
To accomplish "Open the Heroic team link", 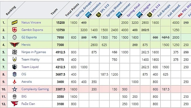I will (x=26, y=45).
